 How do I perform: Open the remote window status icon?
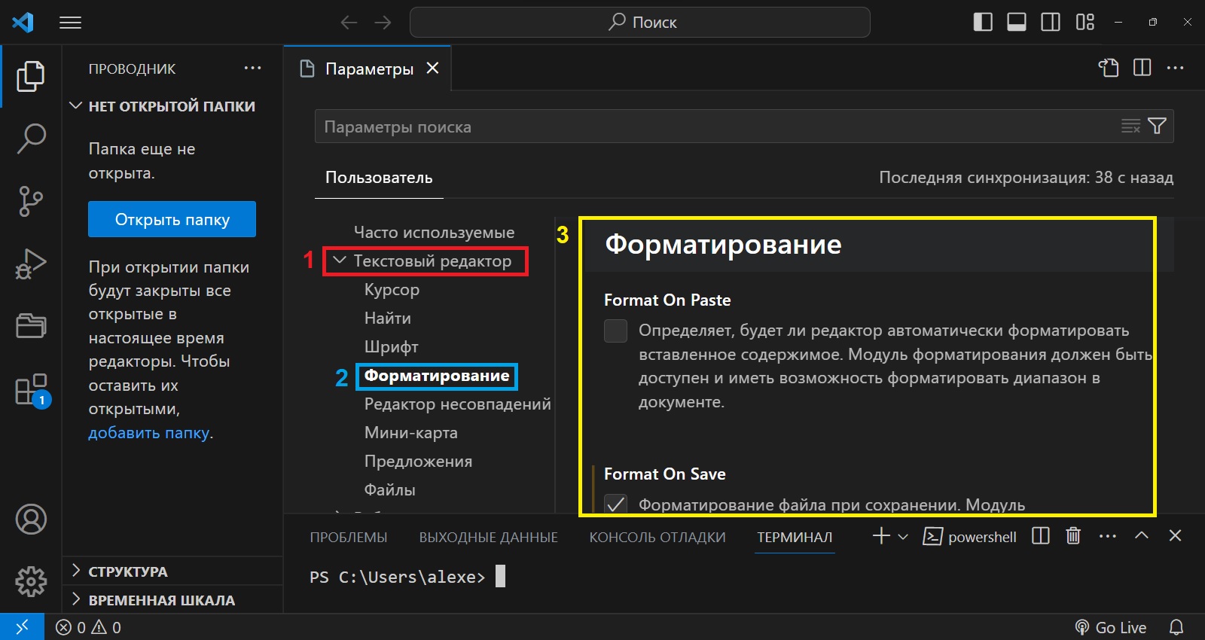(22, 626)
